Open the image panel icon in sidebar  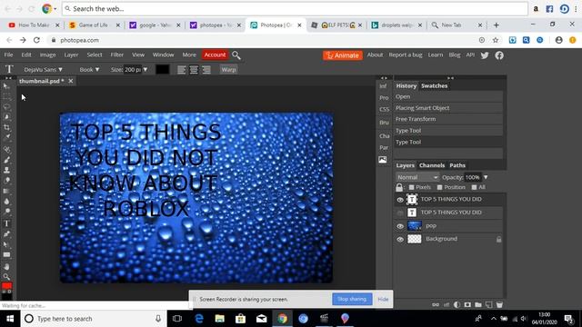click(x=383, y=160)
